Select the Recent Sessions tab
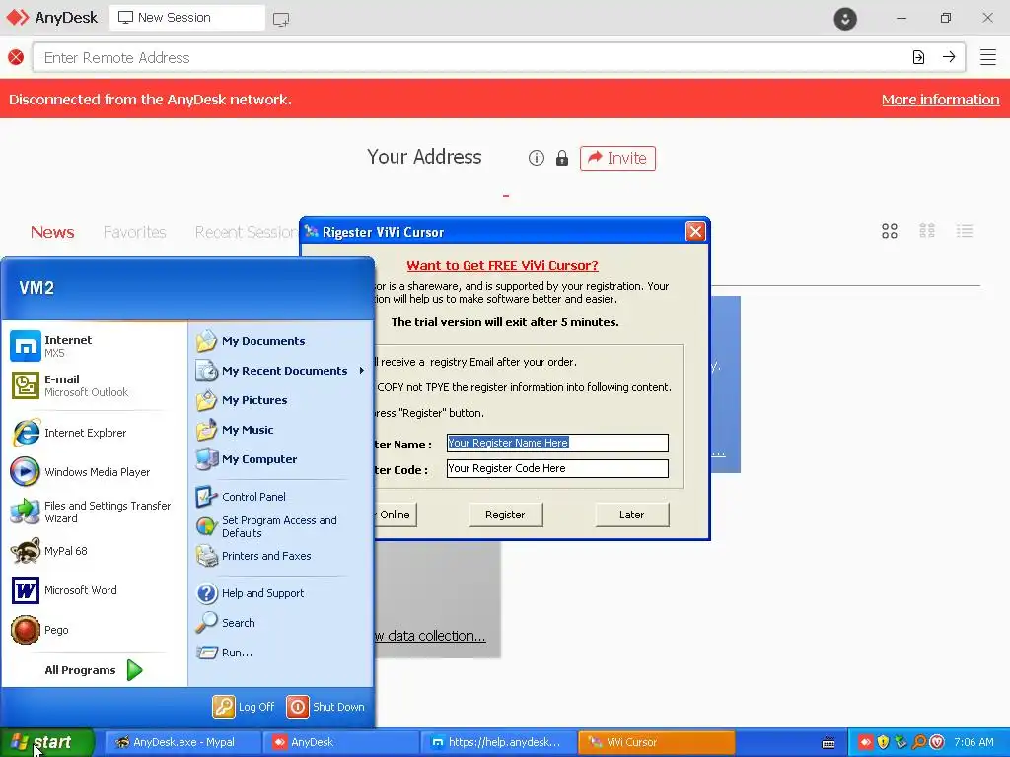 pyautogui.click(x=247, y=232)
